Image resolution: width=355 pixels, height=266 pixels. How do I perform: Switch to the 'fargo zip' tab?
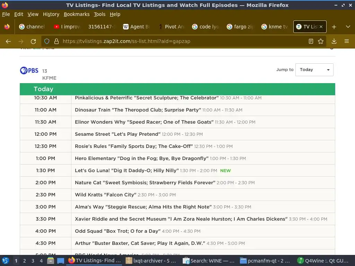click(x=240, y=27)
